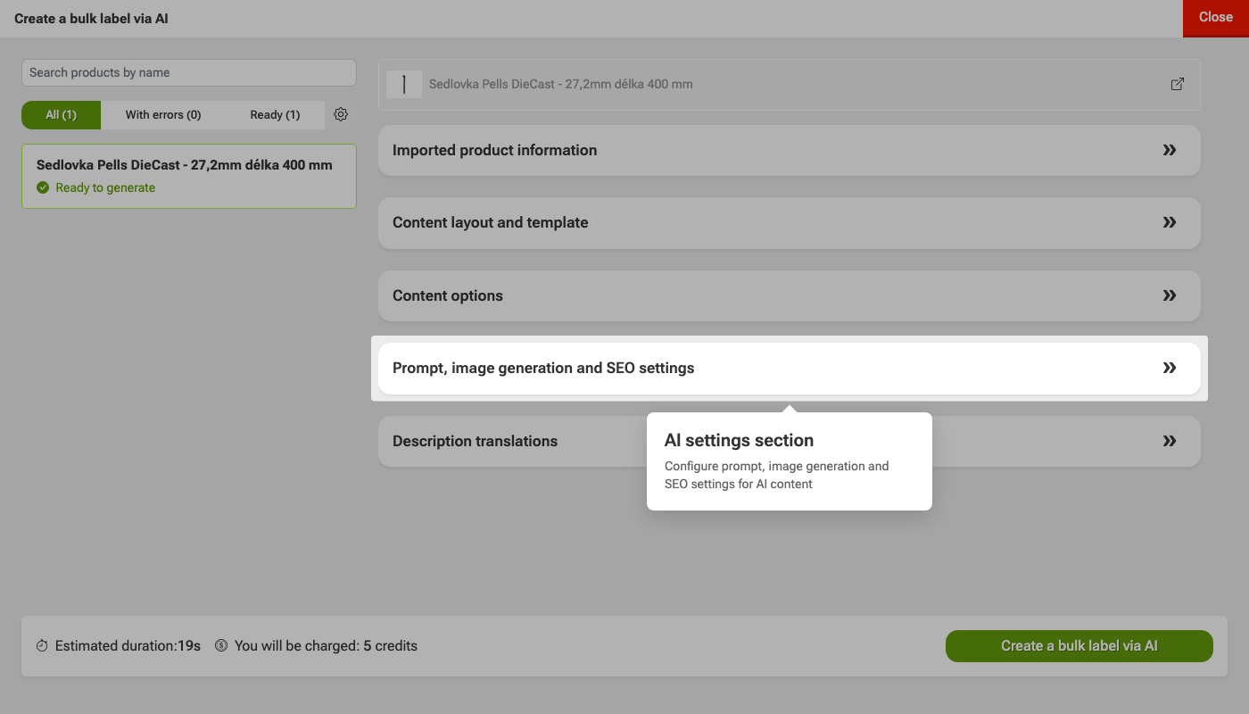1249x714 pixels.
Task: Focus the Search products by name field
Action: point(189,73)
